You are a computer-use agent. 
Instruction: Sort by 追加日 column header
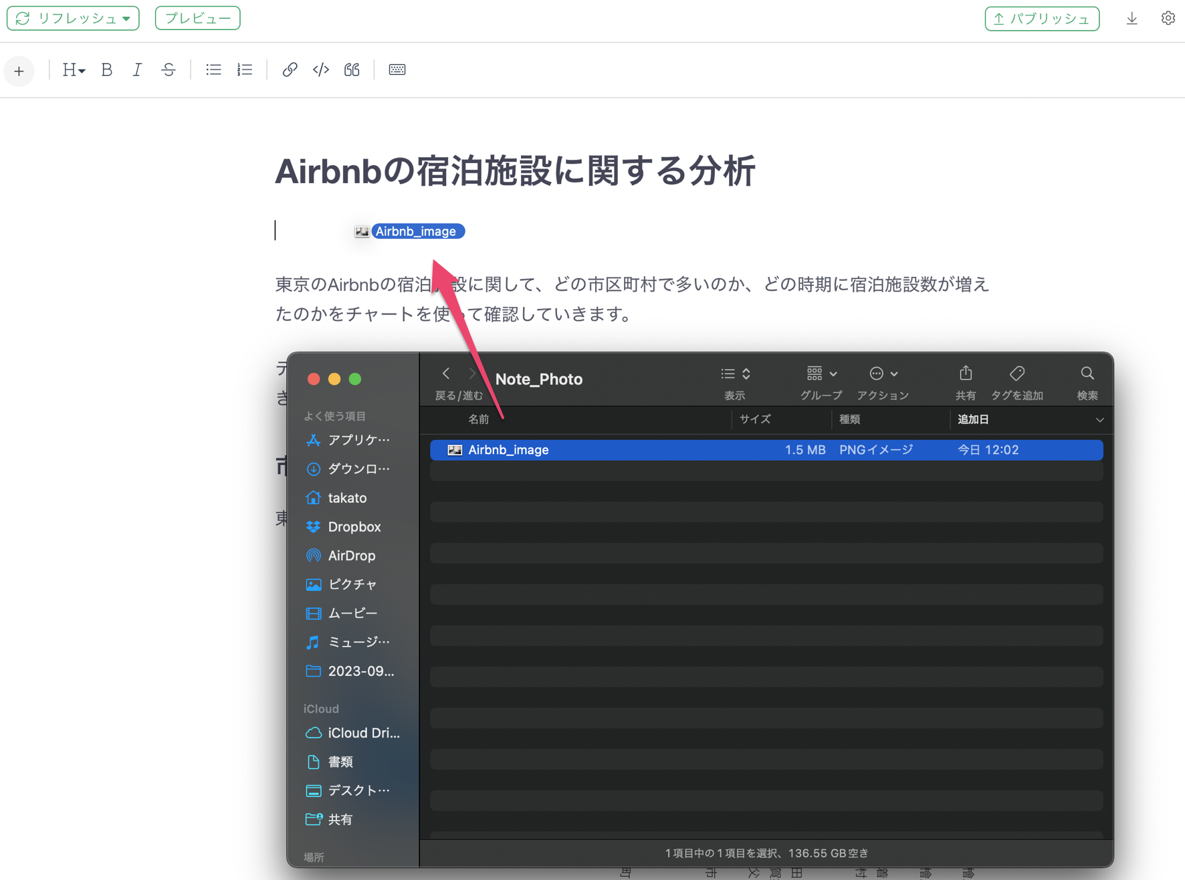click(x=973, y=419)
